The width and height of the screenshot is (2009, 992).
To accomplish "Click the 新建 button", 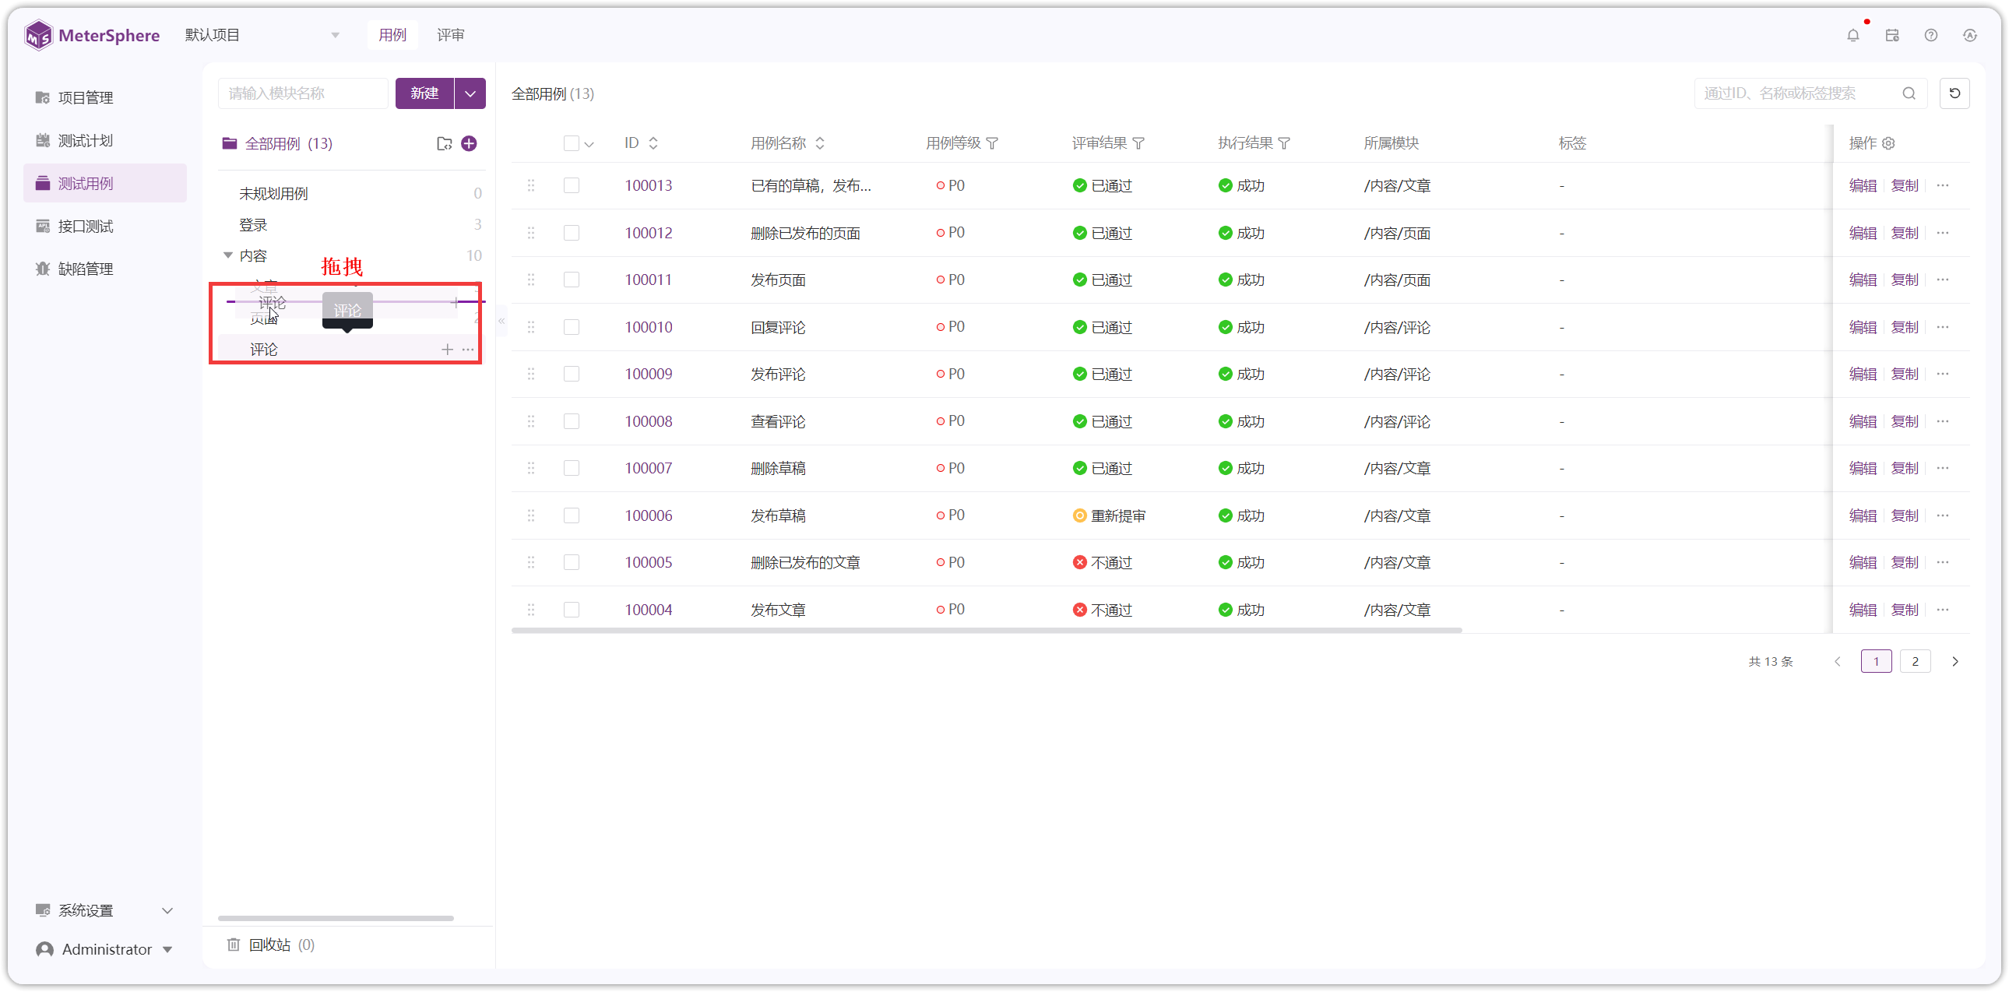I will click(x=424, y=93).
